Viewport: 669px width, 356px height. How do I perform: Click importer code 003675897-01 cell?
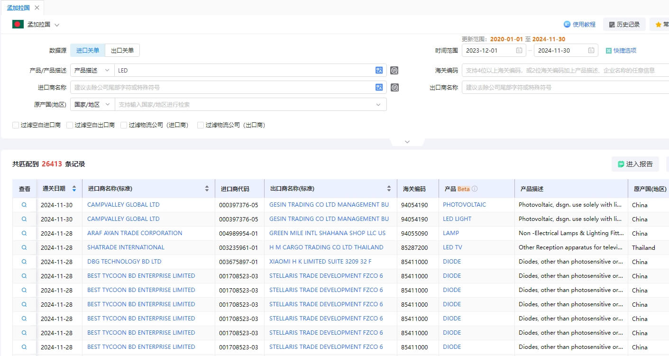238,262
